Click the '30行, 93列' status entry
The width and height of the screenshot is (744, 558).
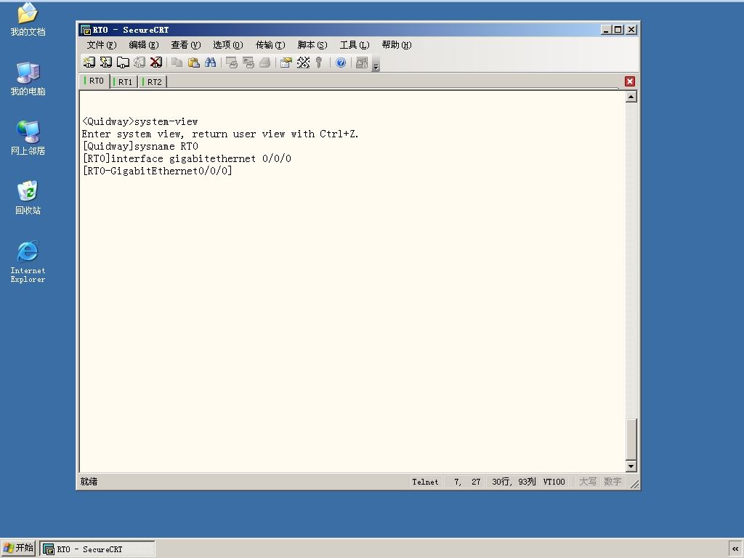[x=514, y=482]
